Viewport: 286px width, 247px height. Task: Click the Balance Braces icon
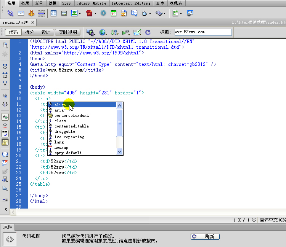pyautogui.click(x=5, y=104)
